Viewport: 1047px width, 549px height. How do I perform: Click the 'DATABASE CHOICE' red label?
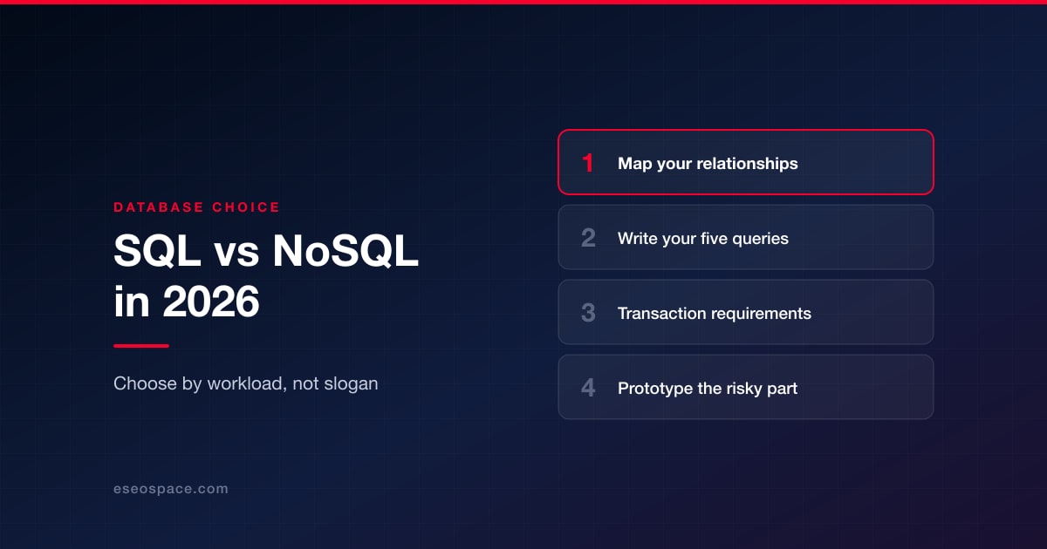(x=197, y=207)
